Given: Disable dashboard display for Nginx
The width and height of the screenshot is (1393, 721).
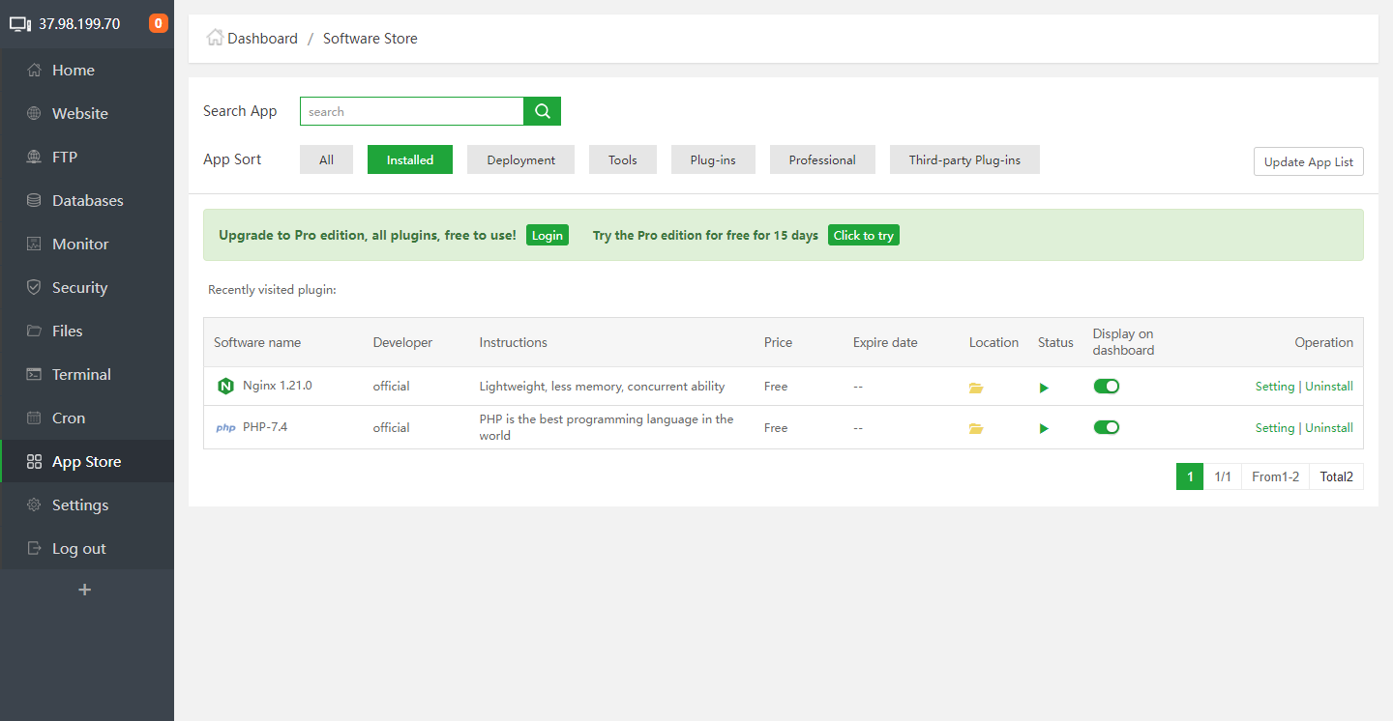Looking at the screenshot, I should 1106,386.
